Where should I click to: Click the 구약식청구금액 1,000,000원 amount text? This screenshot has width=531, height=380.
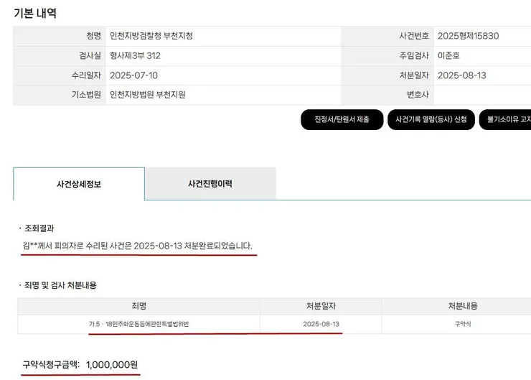click(80, 365)
